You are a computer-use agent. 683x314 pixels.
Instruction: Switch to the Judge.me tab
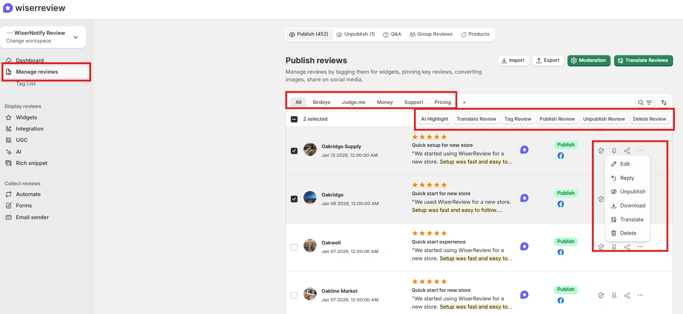pos(353,102)
